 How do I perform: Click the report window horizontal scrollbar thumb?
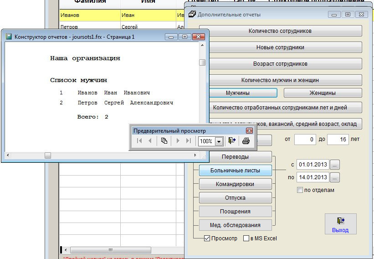48,155
